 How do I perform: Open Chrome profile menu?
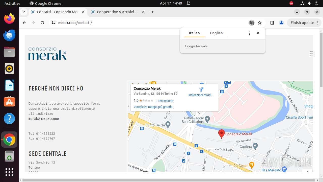[281, 23]
